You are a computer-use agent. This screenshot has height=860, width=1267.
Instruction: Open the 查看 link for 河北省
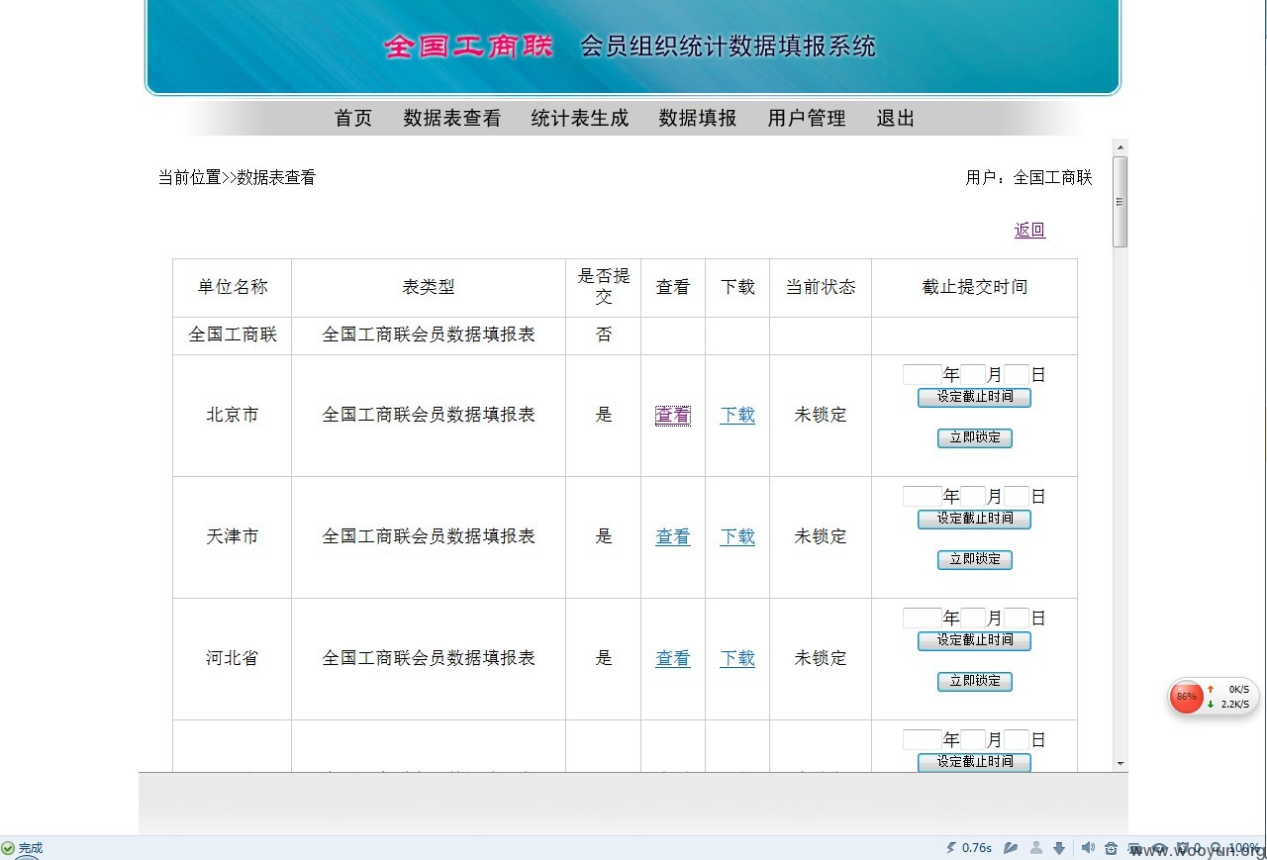coord(673,659)
